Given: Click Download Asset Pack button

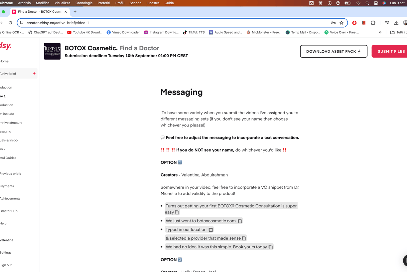Looking at the screenshot, I should [x=334, y=51].
